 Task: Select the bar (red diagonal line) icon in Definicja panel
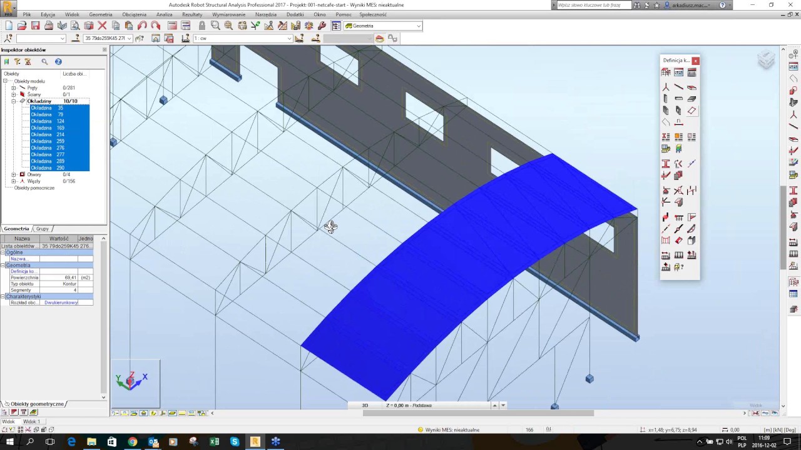pos(679,87)
